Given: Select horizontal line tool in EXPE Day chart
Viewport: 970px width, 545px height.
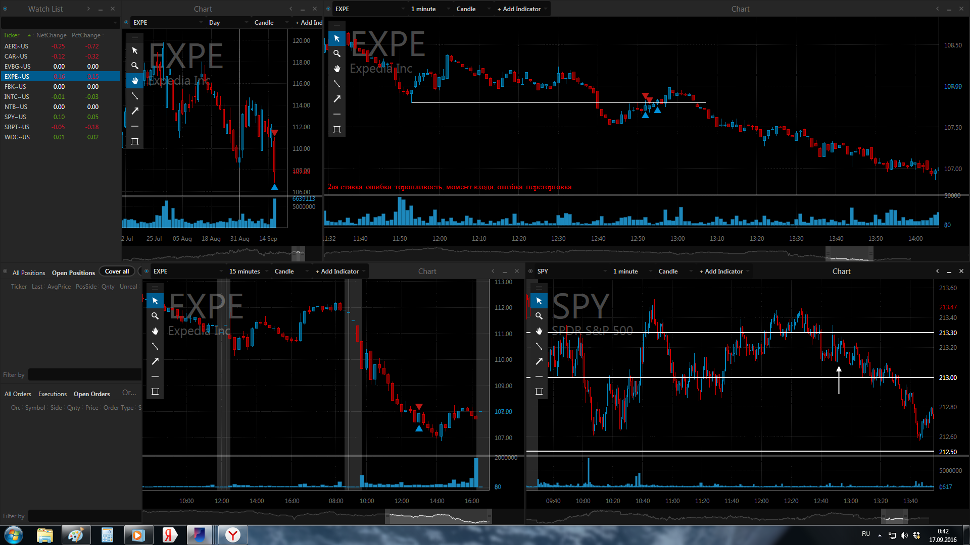Looking at the screenshot, I should coord(135,126).
